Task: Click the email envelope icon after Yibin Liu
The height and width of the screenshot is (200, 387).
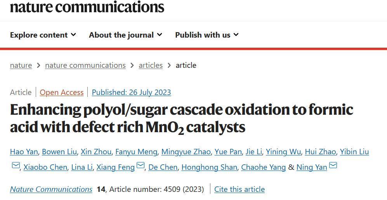Action: (16, 165)
